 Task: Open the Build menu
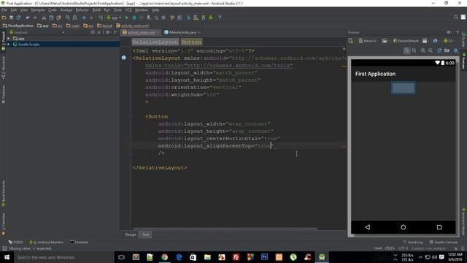tap(96, 10)
